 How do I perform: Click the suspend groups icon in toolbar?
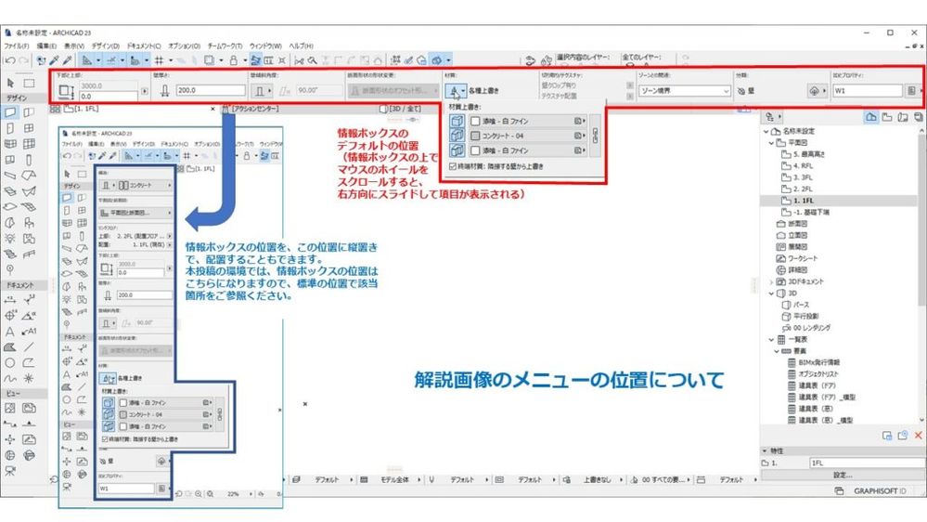tap(255, 59)
